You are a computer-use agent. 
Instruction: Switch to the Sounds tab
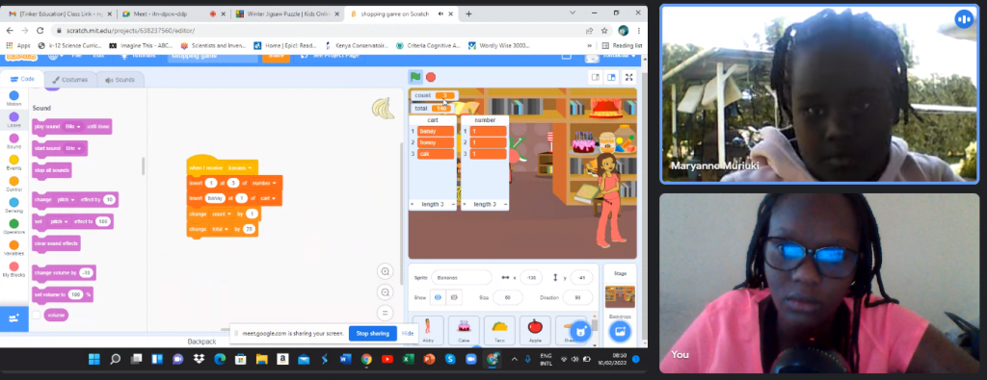[x=120, y=80]
